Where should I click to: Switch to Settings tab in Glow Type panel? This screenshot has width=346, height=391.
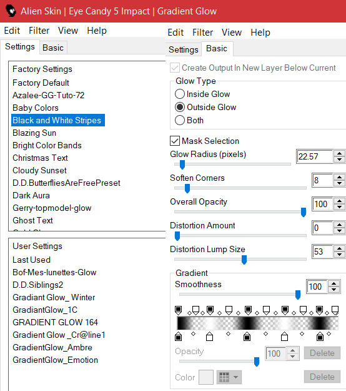[x=184, y=49]
